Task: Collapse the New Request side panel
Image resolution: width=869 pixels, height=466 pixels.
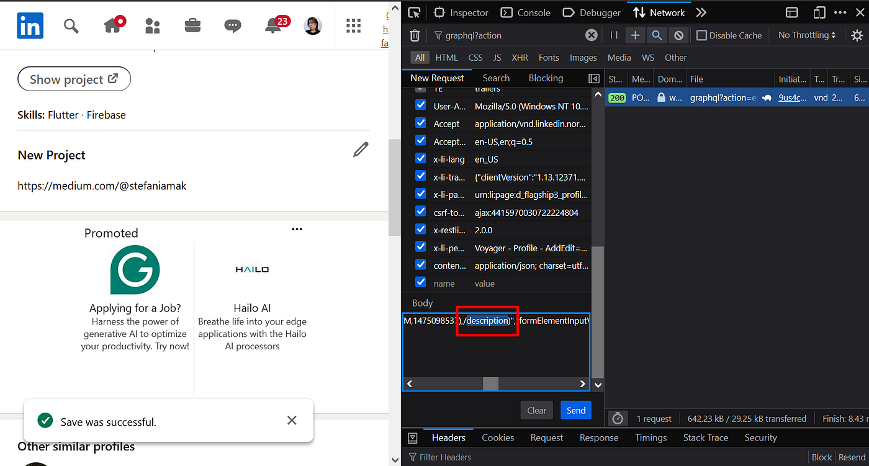Action: point(594,78)
